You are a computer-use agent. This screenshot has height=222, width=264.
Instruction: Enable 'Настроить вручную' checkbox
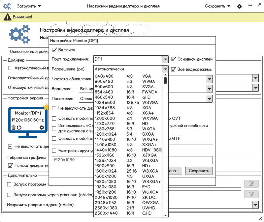pyautogui.click(x=54, y=151)
